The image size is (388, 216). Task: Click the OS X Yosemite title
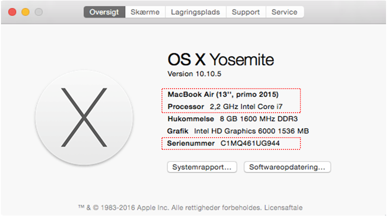(221, 59)
